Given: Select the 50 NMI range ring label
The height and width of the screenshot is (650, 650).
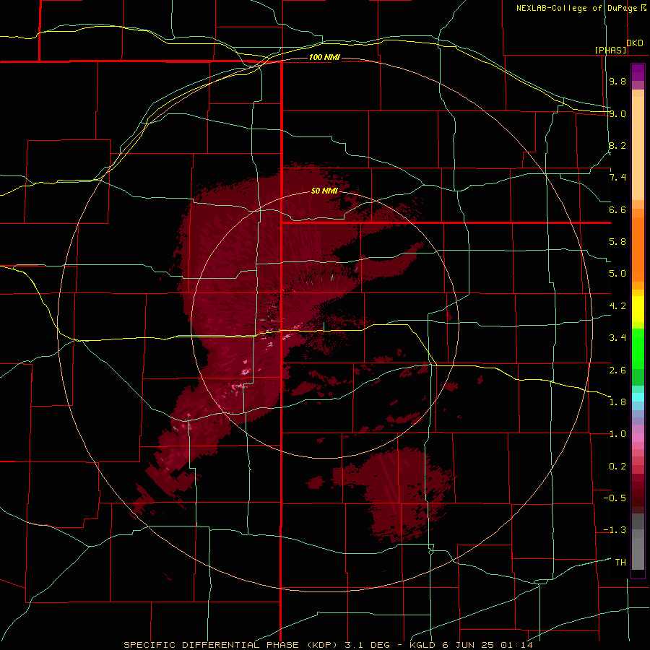Looking at the screenshot, I should click(324, 191).
